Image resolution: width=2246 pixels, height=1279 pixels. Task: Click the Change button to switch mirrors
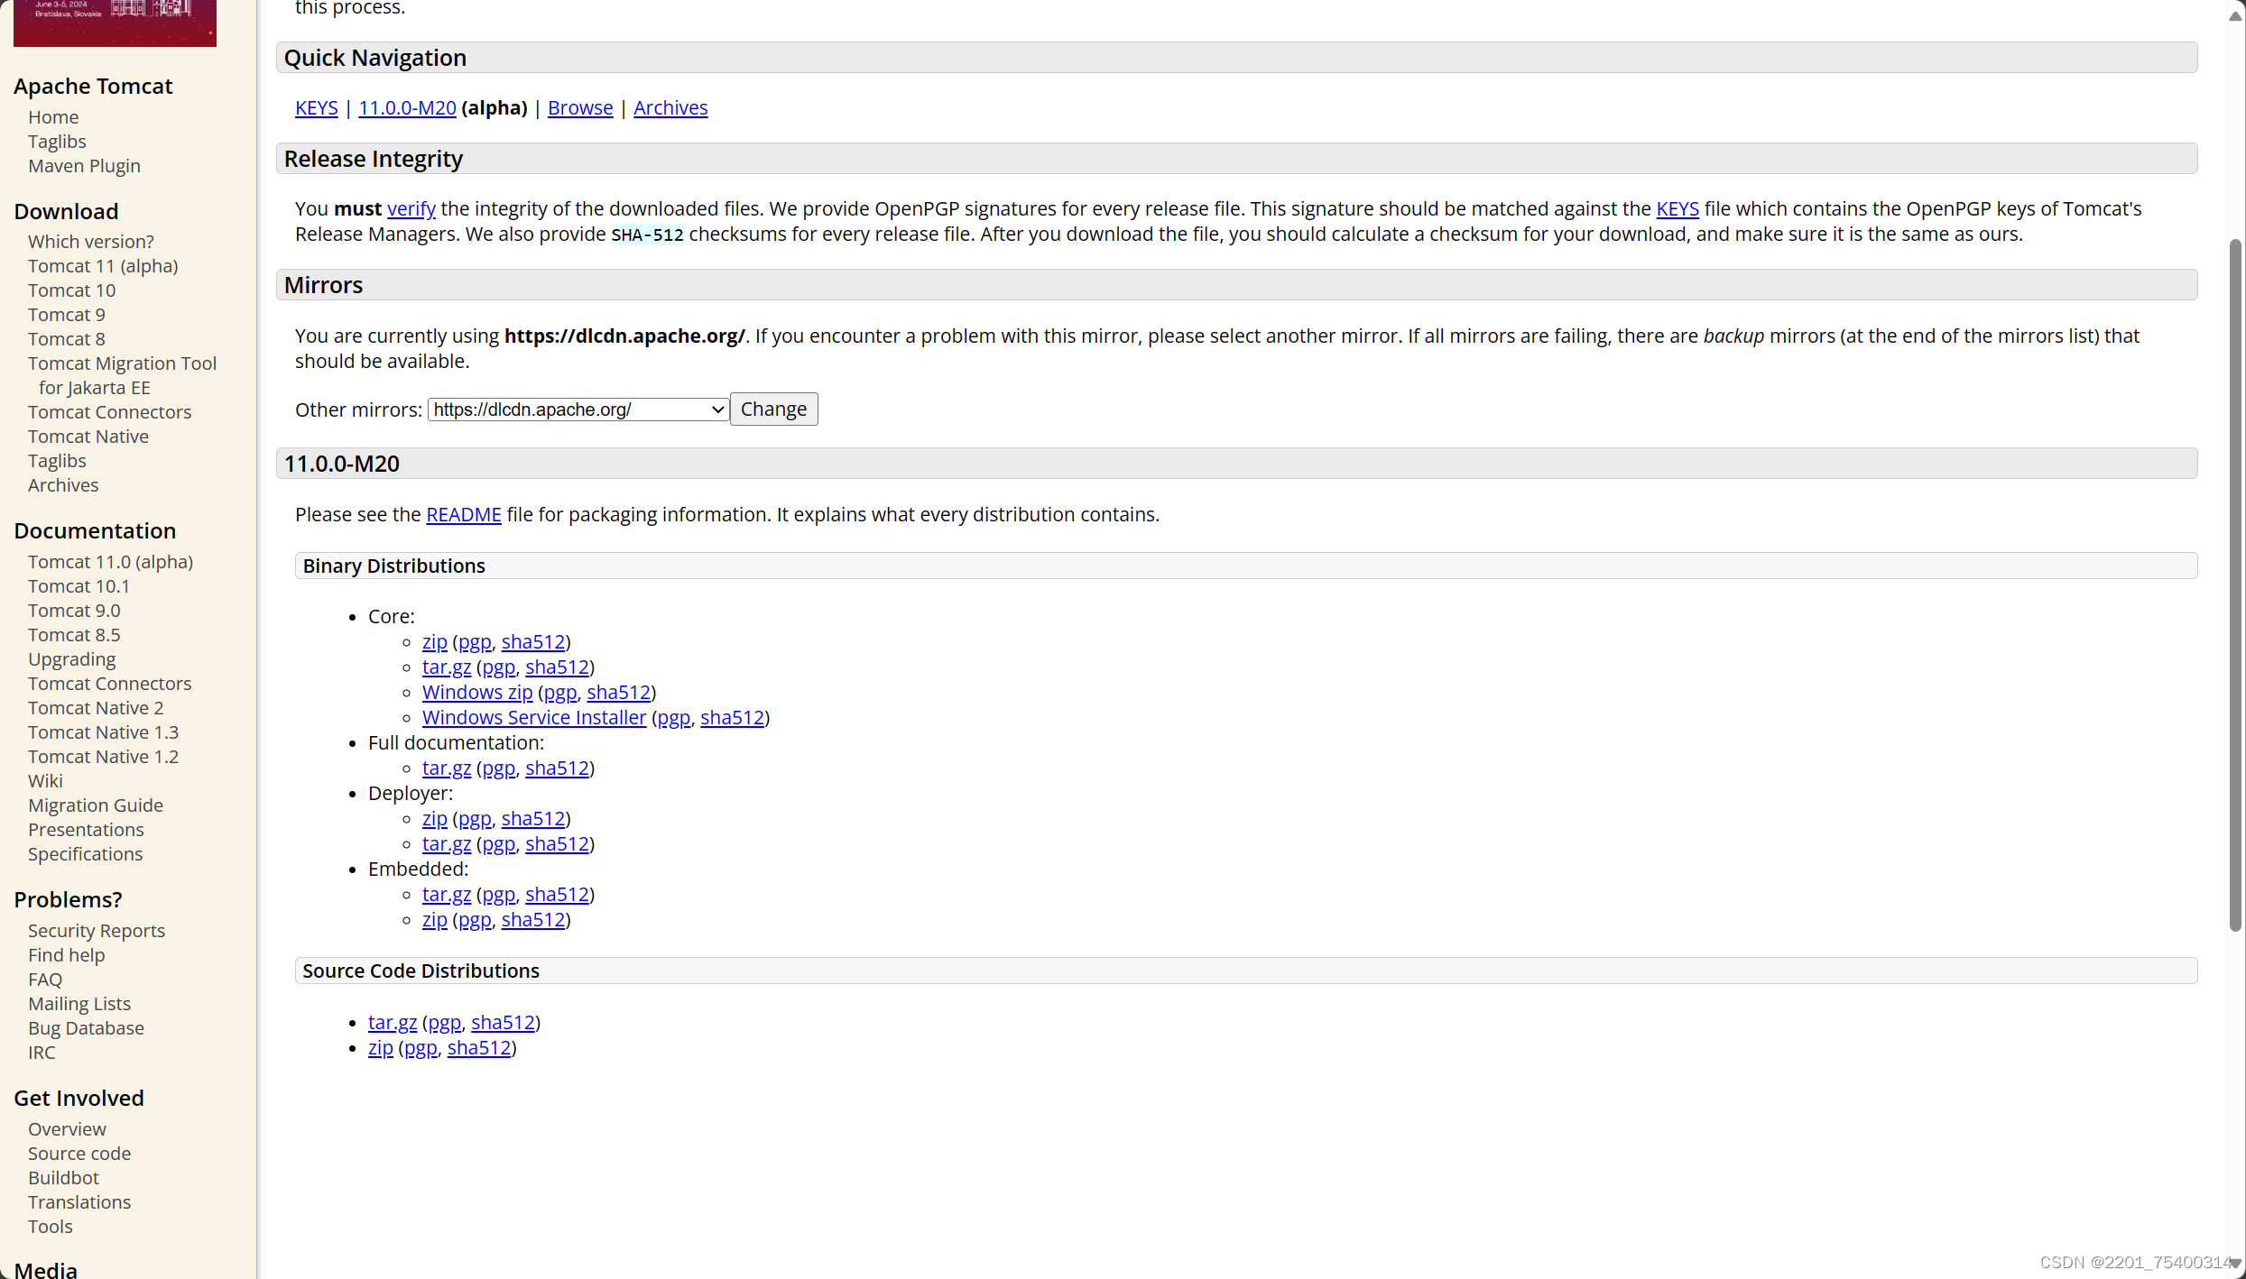[x=772, y=409]
